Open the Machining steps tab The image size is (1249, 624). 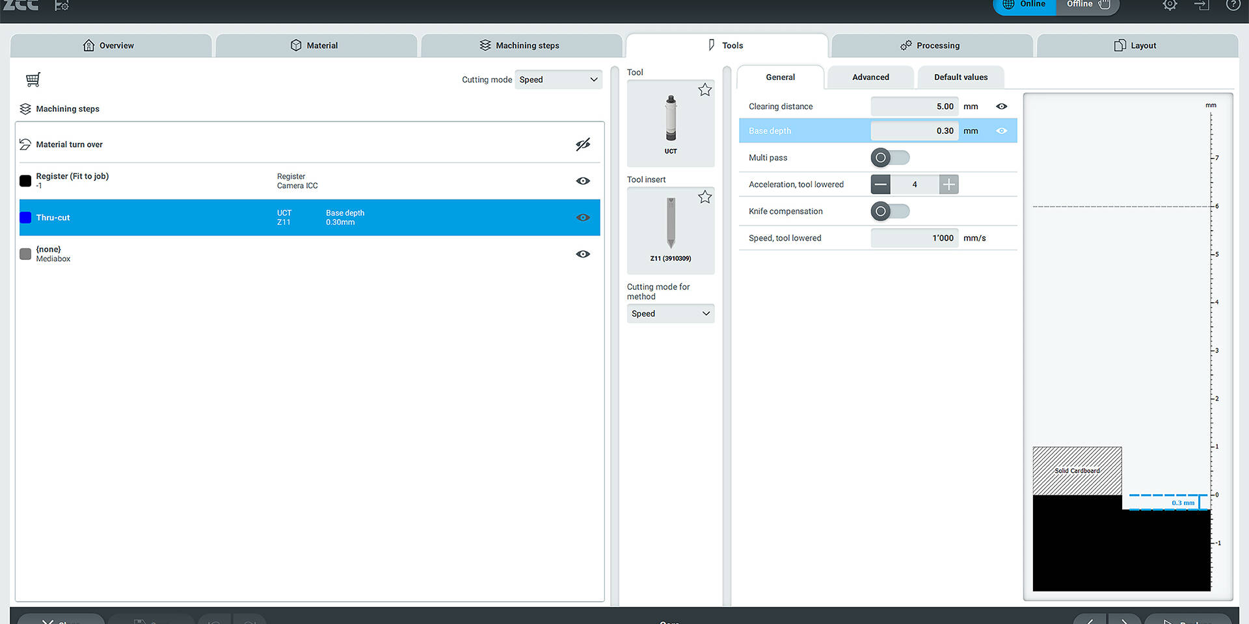(x=520, y=45)
